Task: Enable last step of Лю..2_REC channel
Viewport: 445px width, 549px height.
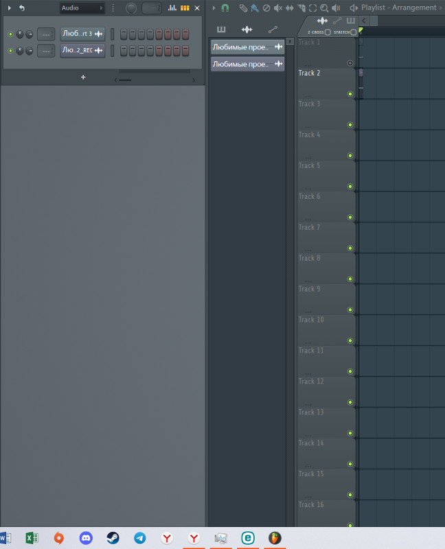Action: (x=185, y=51)
